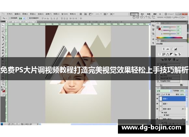Open the Paragraph panel icon in dock
This screenshot has width=189, height=137.
click(x=153, y=43)
